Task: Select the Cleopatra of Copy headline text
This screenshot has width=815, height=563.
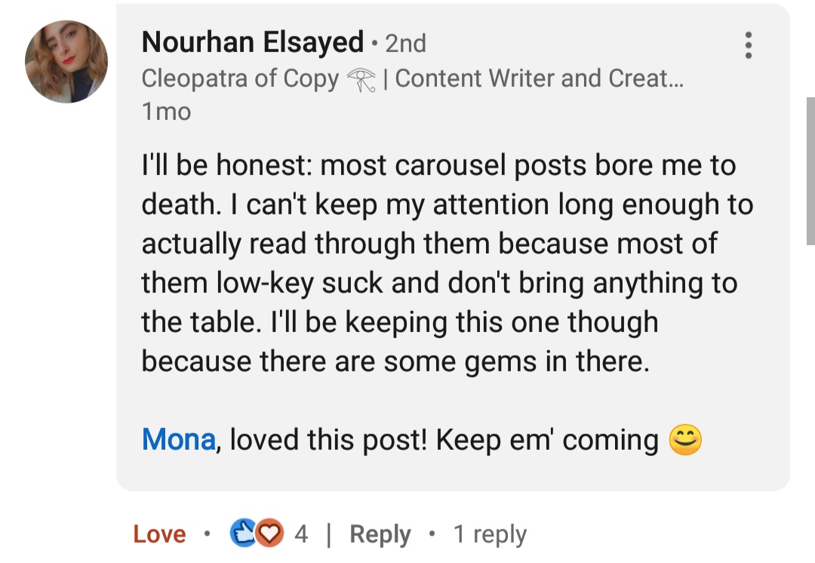Action: coord(240,78)
